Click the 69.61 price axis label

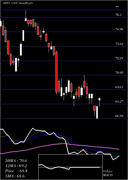(119, 87)
